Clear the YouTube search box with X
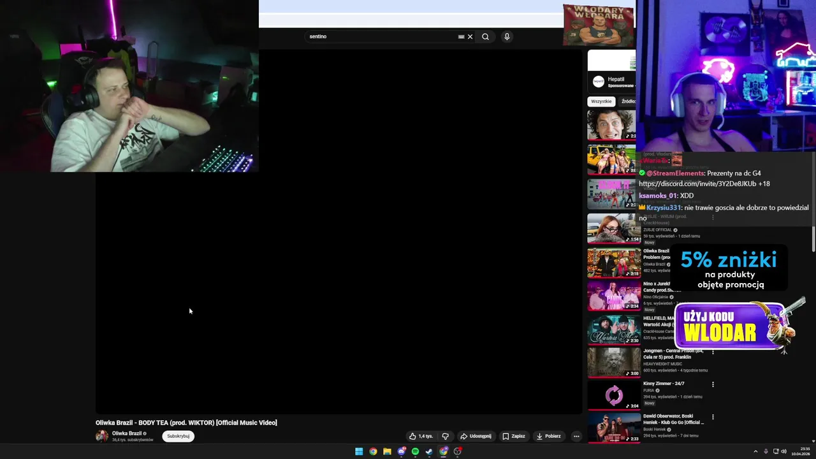This screenshot has width=816, height=459. [x=470, y=36]
